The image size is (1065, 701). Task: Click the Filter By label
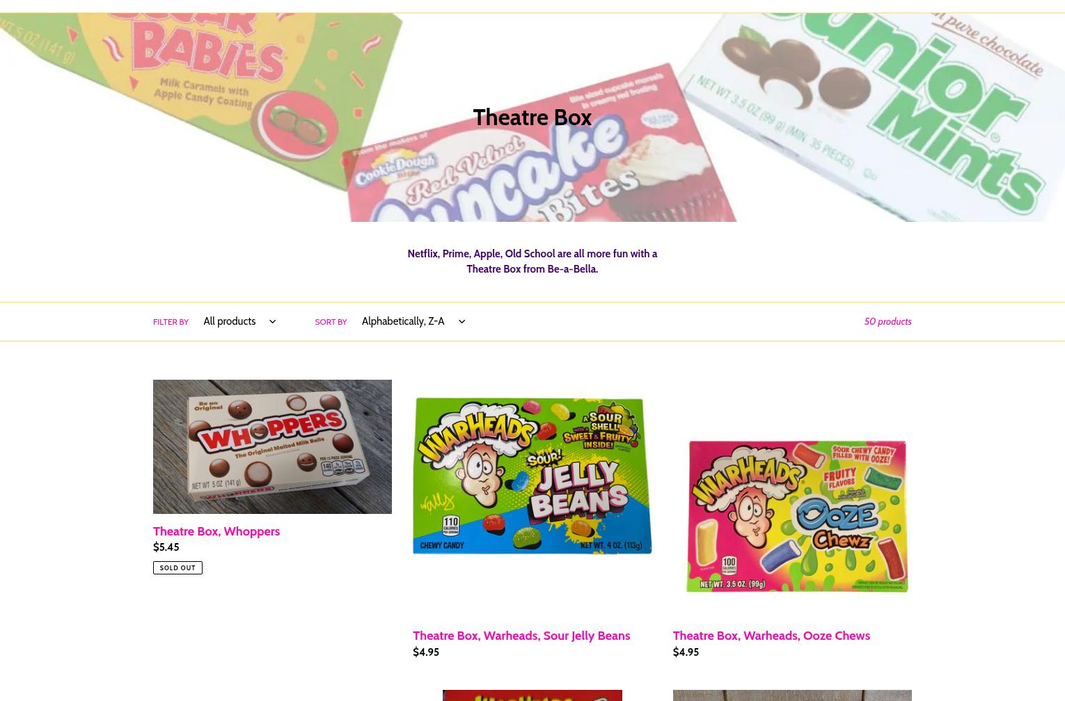(171, 322)
